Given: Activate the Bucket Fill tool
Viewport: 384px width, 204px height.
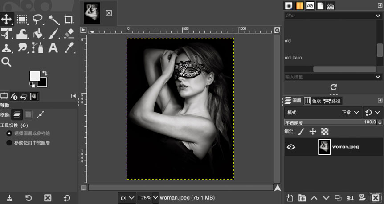Looking at the screenshot, I should point(38,33).
